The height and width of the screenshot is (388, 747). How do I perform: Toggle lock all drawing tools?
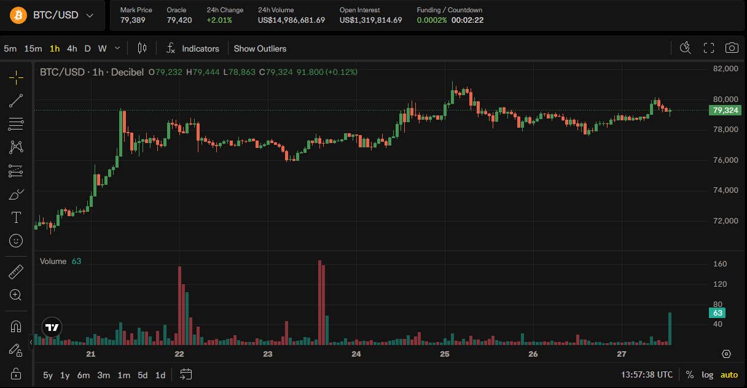pyautogui.click(x=16, y=373)
